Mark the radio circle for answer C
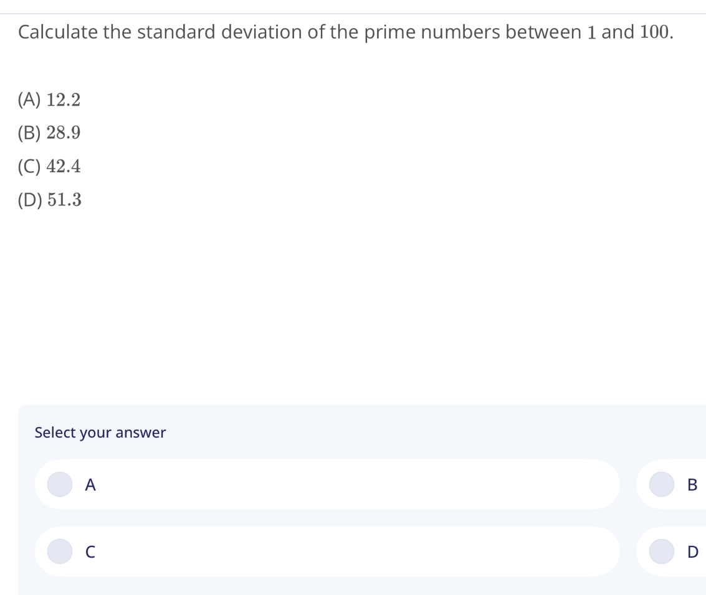706x595 pixels. point(60,551)
